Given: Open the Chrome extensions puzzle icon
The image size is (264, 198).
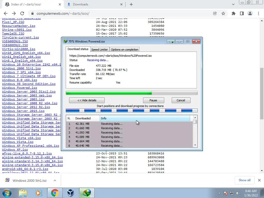Looking at the screenshot, I should coord(233,13).
